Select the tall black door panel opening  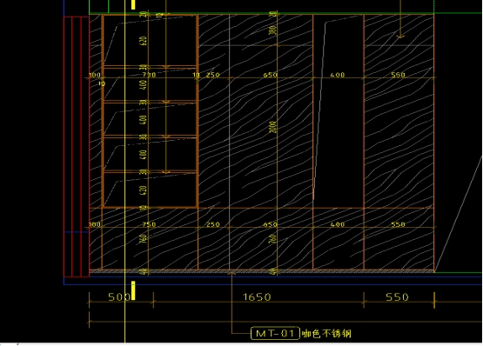click(339, 110)
